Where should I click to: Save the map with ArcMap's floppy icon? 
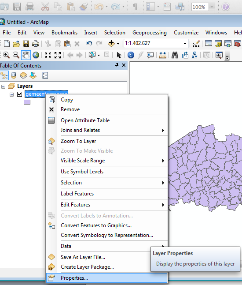coord(26,44)
